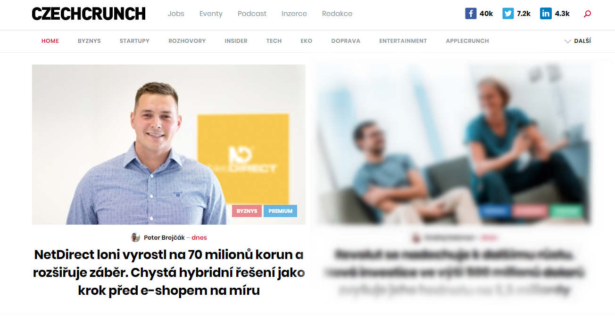Viewport: 615px width, 316px height.
Task: Click the red search magnifier icon
Action: pyautogui.click(x=587, y=14)
